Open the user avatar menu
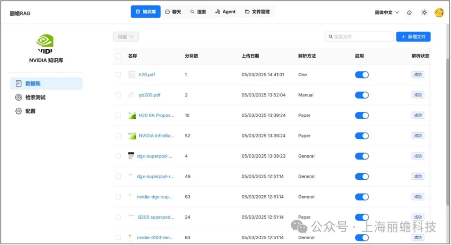Image resolution: width=451 pixels, height=245 pixels. click(439, 12)
